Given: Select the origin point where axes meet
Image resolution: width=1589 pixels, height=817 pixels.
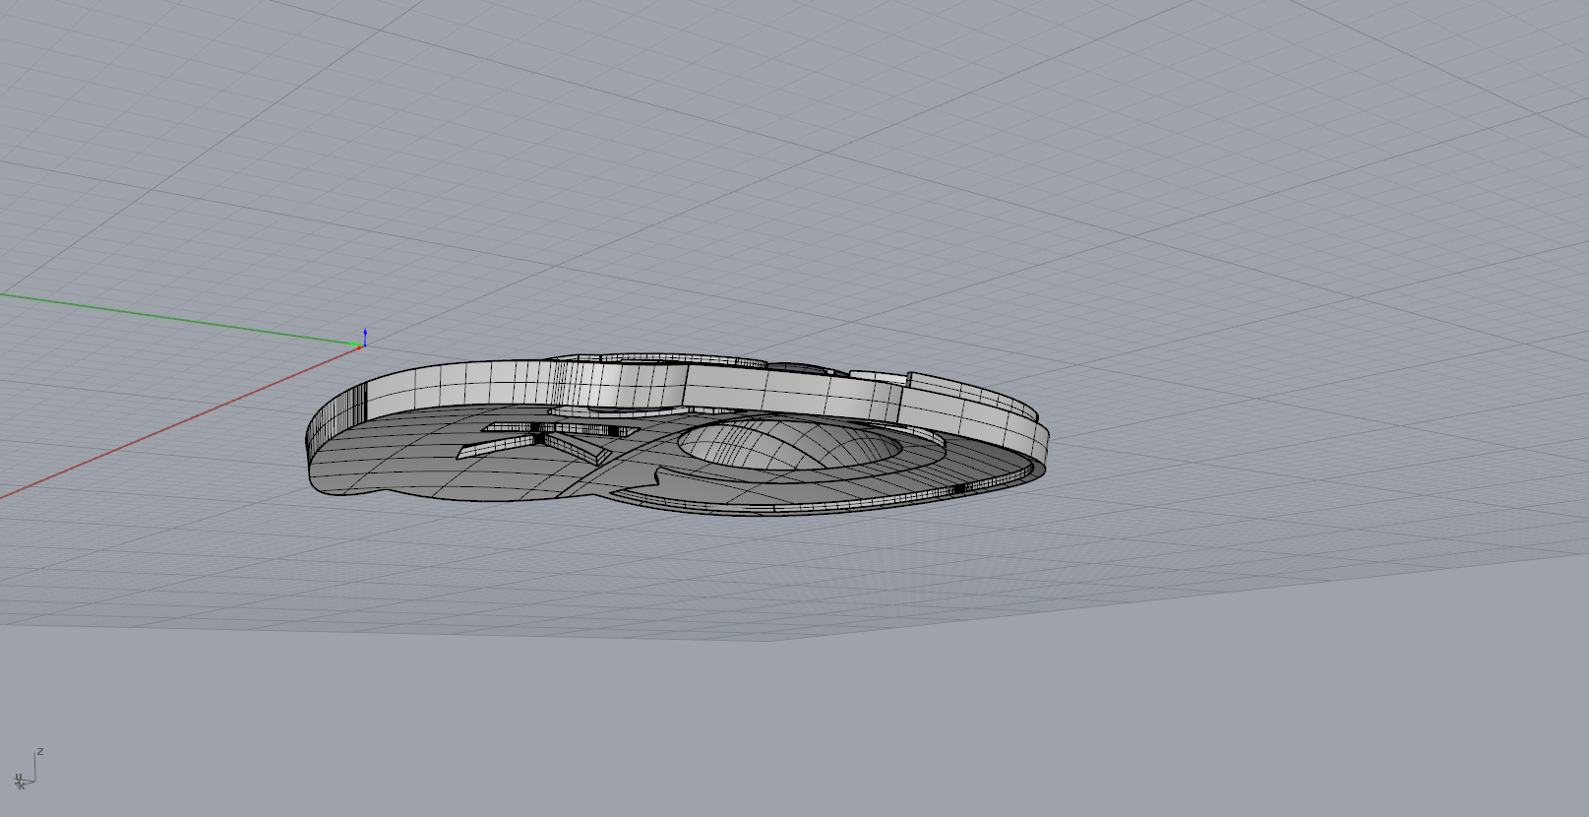Looking at the screenshot, I should click(x=363, y=346).
